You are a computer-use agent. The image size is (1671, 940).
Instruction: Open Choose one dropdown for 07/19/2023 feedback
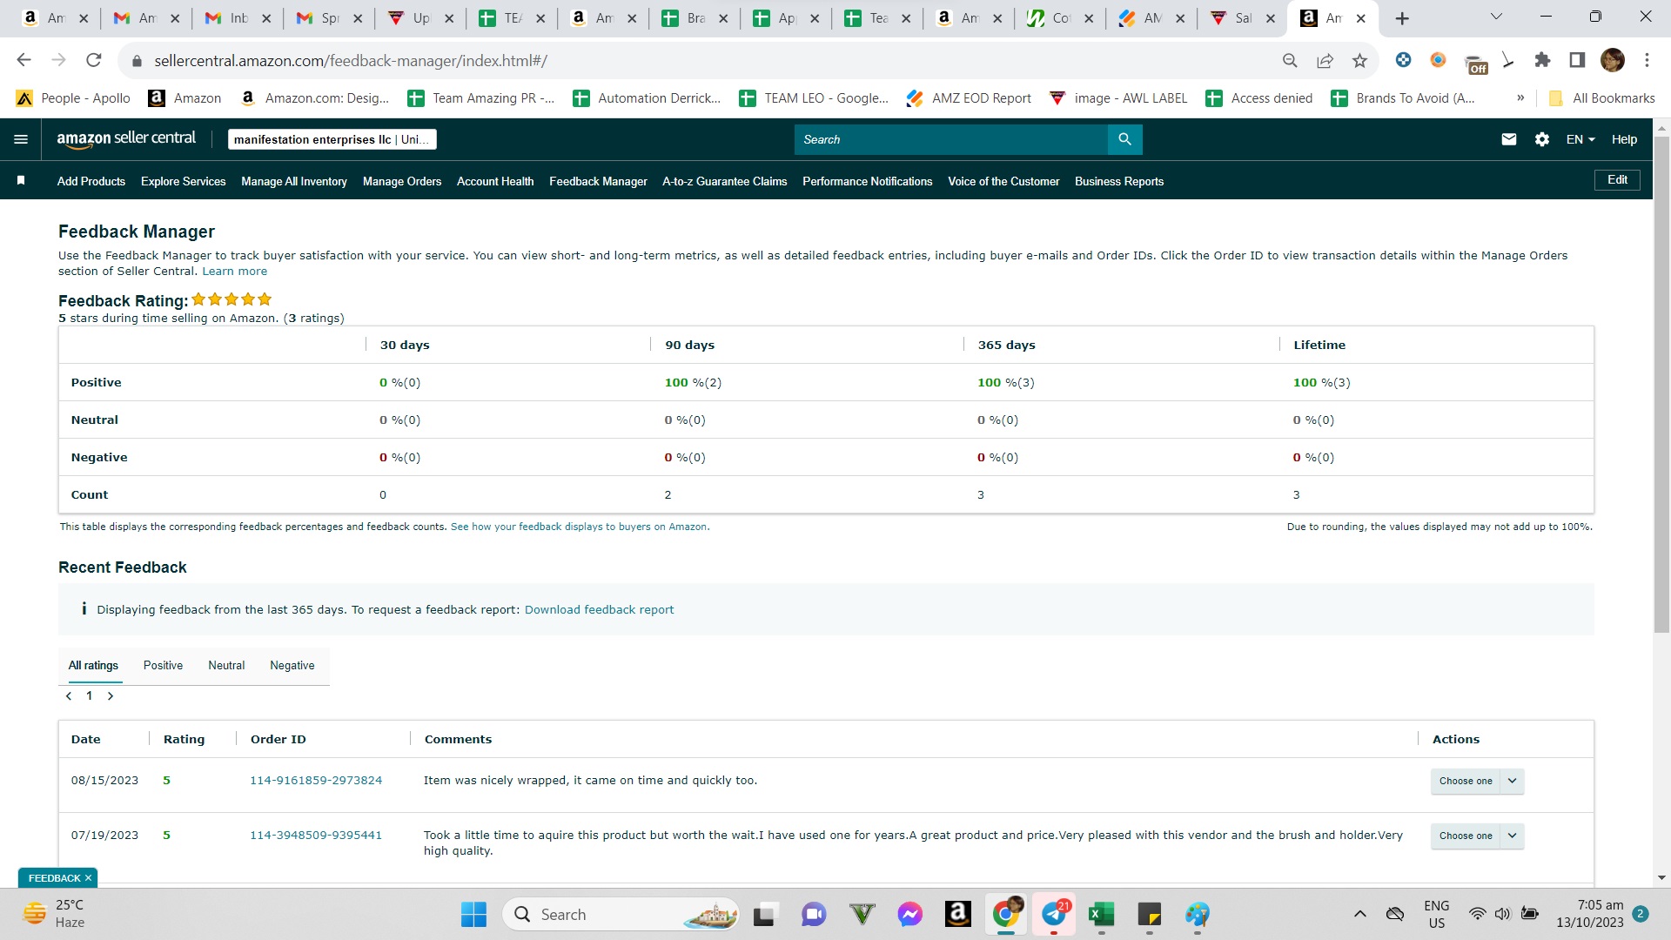pyautogui.click(x=1477, y=836)
